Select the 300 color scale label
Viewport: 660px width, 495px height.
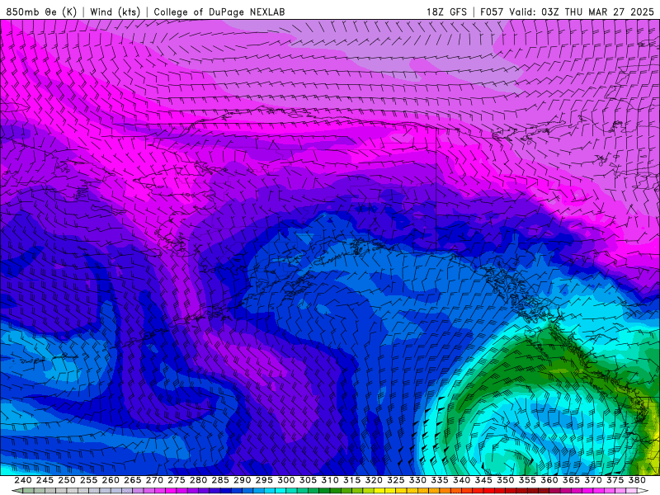point(285,480)
